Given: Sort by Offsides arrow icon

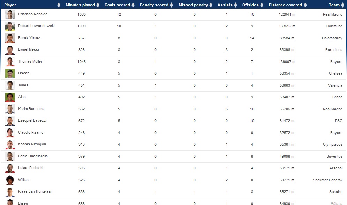Looking at the screenshot, I should coord(262,5).
